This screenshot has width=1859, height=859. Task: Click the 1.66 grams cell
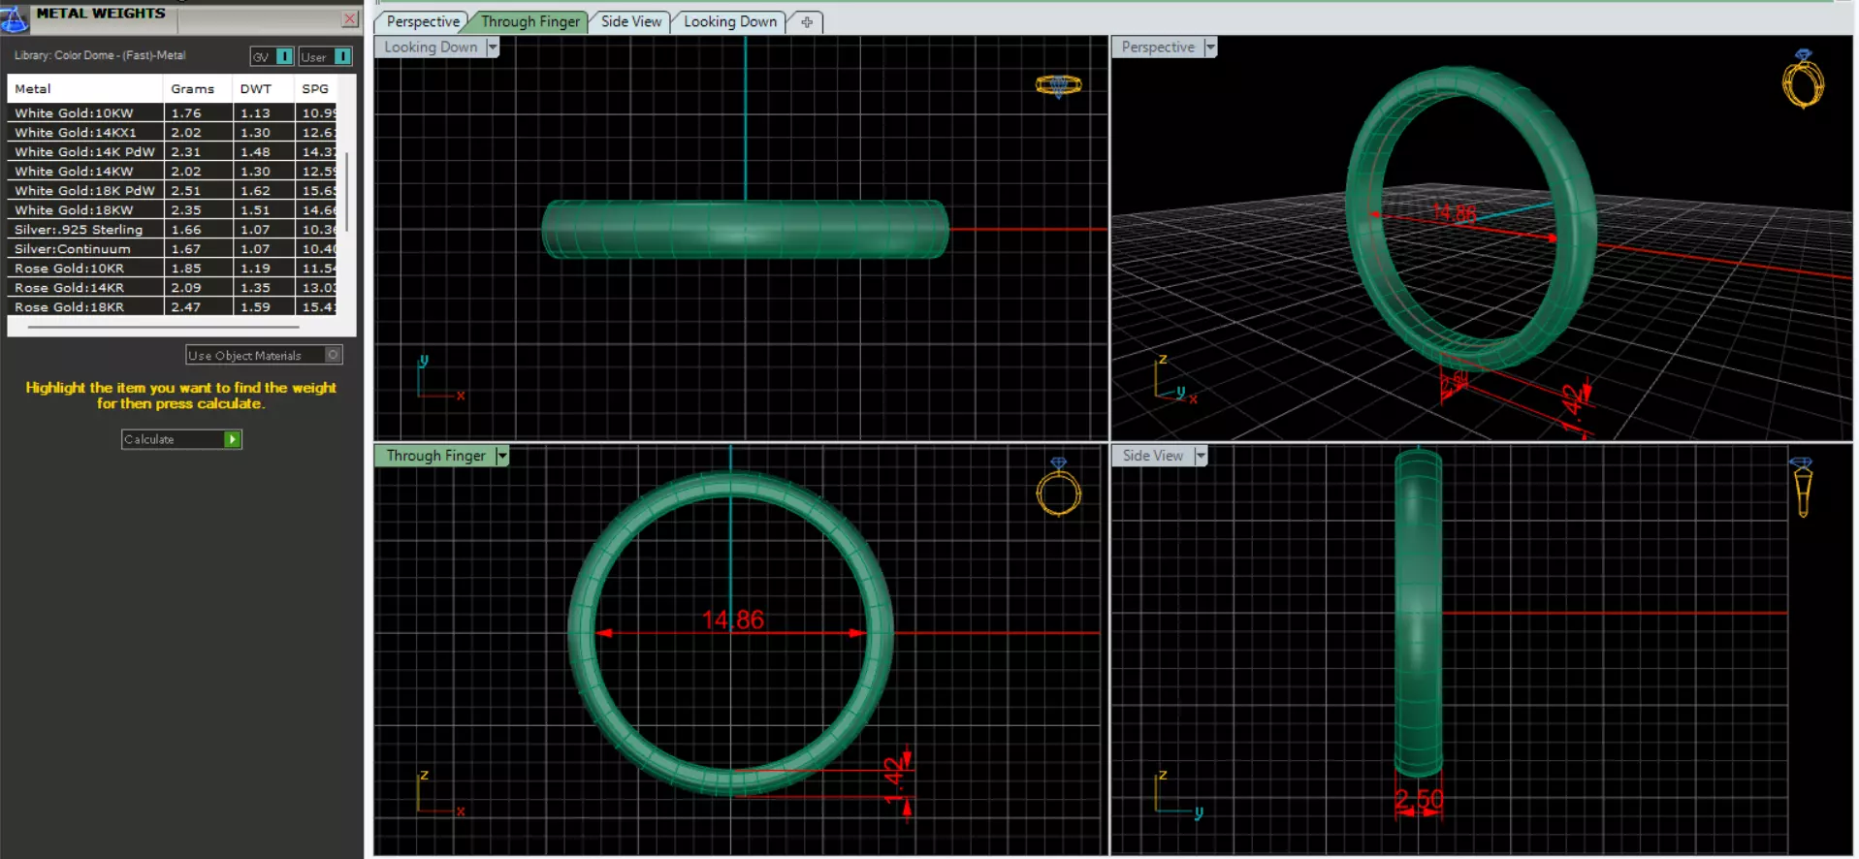tap(198, 229)
